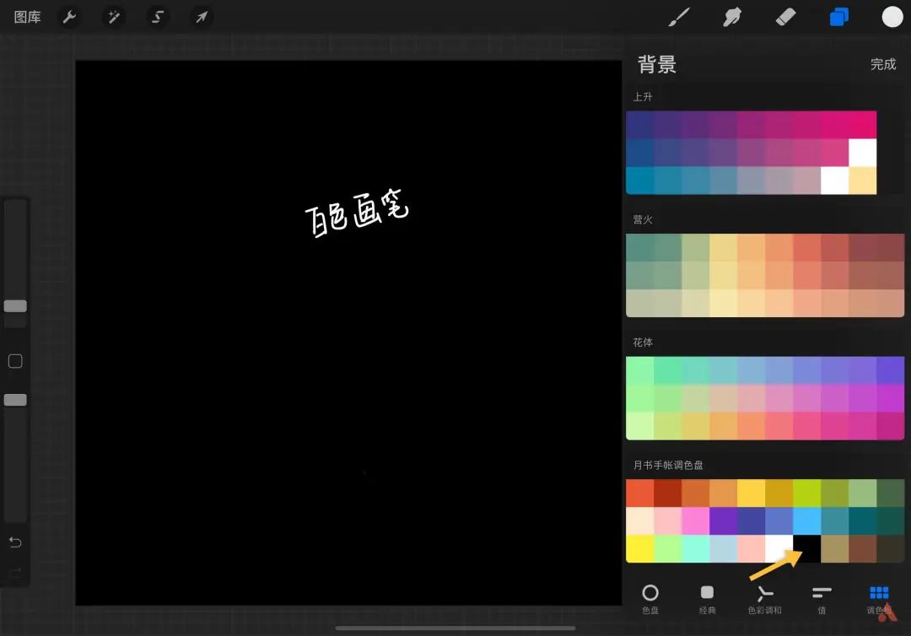
Task: Activate the arrow Transform tool
Action: click(202, 17)
